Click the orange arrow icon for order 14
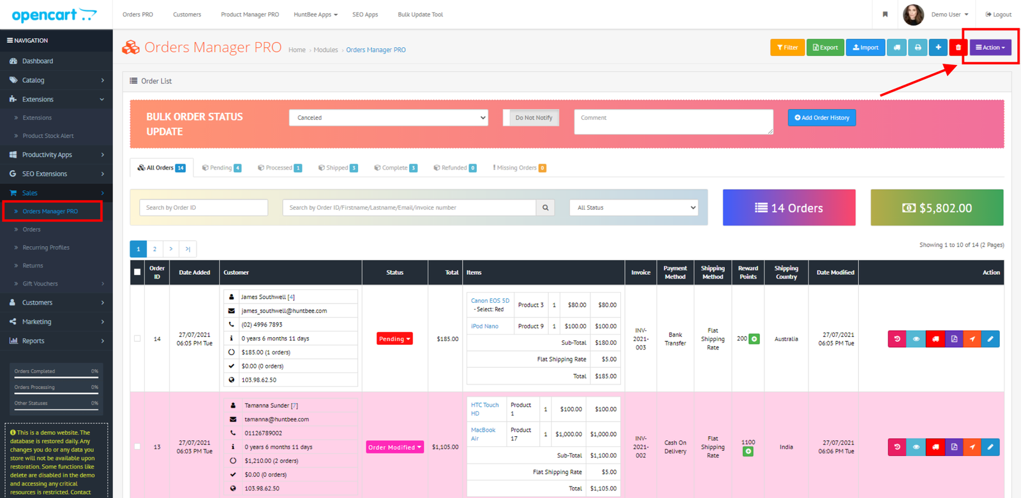1021x498 pixels. [x=972, y=339]
